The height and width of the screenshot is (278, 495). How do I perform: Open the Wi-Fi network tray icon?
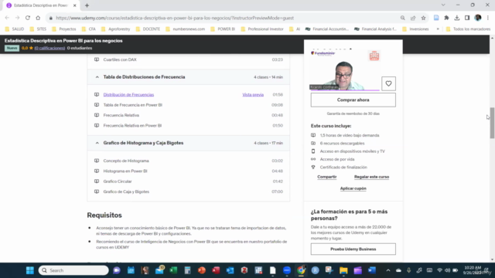(439, 270)
